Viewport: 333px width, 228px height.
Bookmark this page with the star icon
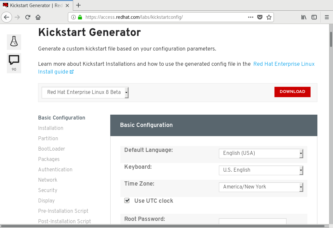(x=269, y=17)
